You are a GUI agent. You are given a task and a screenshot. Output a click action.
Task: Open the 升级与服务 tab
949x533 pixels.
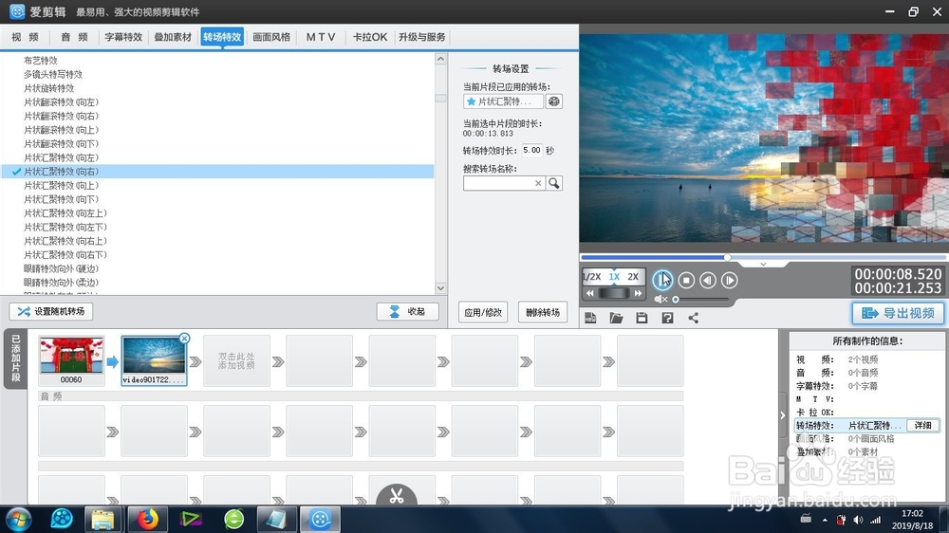422,37
